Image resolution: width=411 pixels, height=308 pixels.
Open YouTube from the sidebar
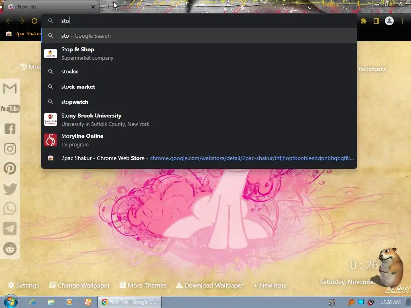point(10,108)
